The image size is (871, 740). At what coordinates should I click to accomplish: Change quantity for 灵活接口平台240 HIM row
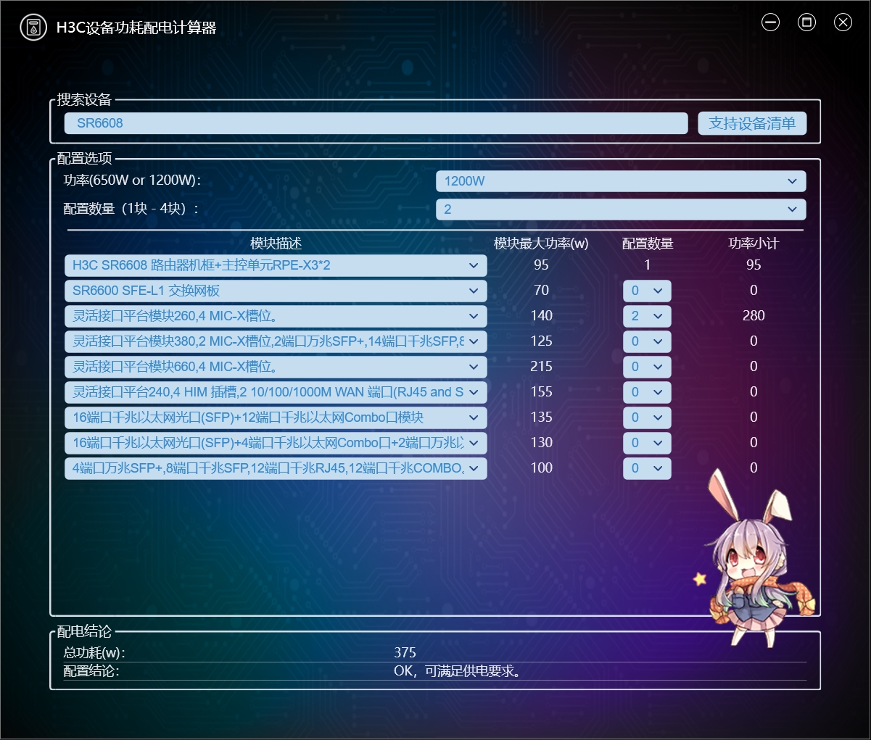[x=647, y=392]
